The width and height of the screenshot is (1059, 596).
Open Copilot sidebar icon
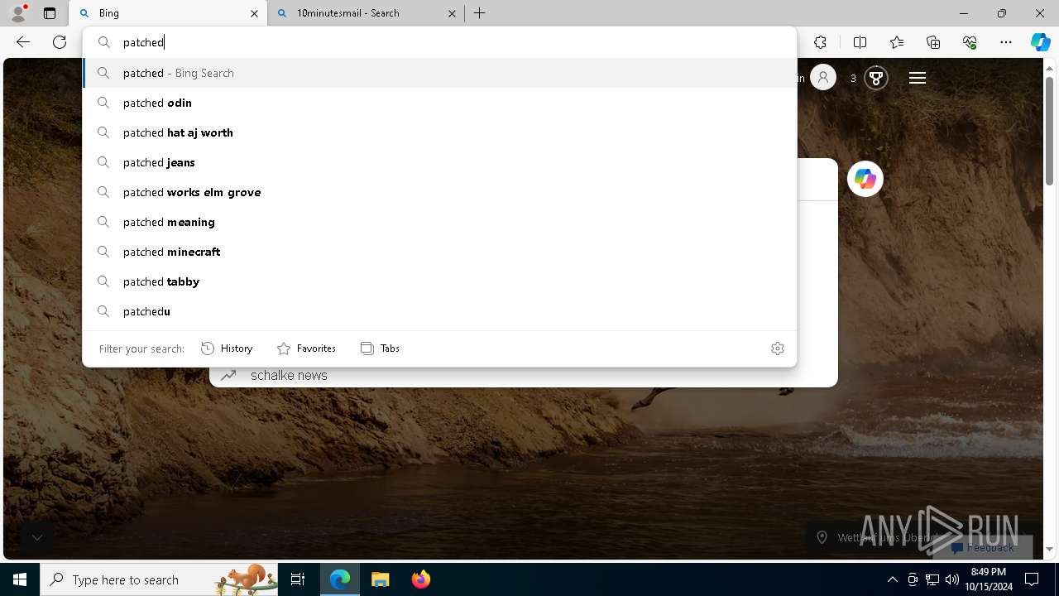1040,42
